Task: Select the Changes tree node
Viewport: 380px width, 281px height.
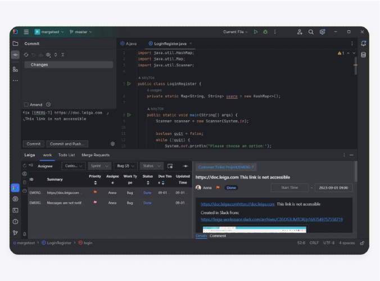Action: click(x=69, y=65)
